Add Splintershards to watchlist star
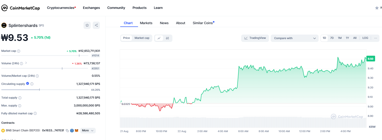This screenshot has width=382, height=140. click(87, 25)
